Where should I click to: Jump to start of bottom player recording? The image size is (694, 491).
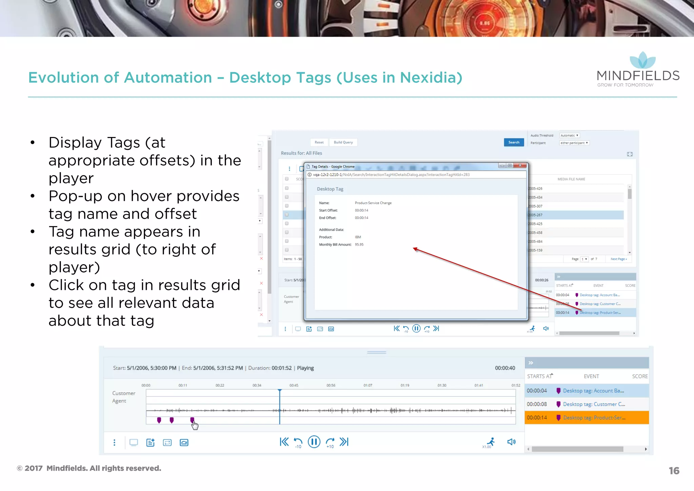(284, 442)
